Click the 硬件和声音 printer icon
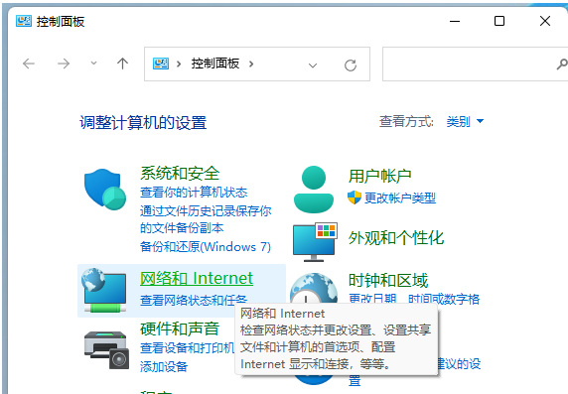The height and width of the screenshot is (394, 568). 106,349
